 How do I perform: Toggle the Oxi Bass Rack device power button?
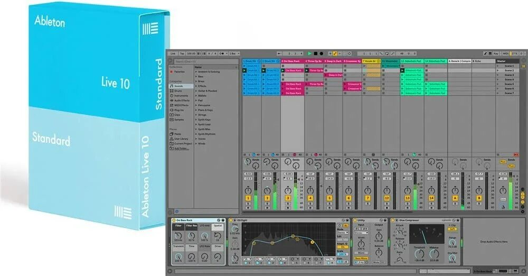click(174, 220)
